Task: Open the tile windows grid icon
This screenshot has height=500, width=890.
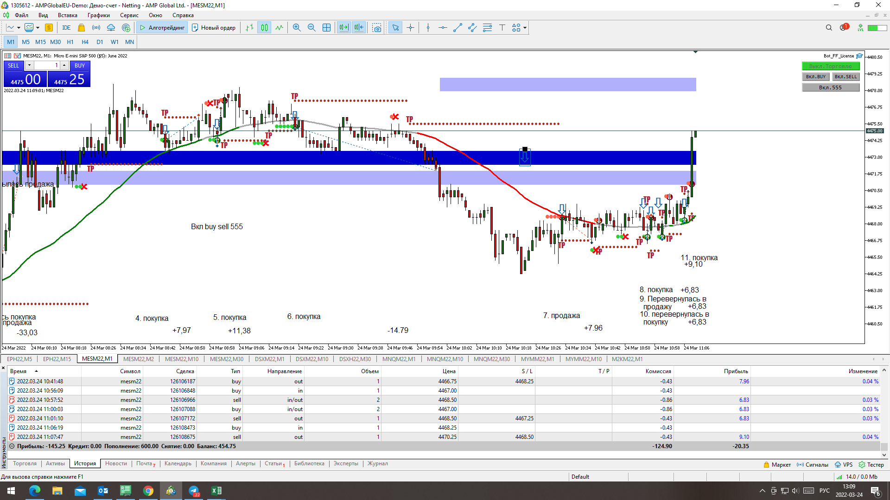Action: tap(326, 28)
